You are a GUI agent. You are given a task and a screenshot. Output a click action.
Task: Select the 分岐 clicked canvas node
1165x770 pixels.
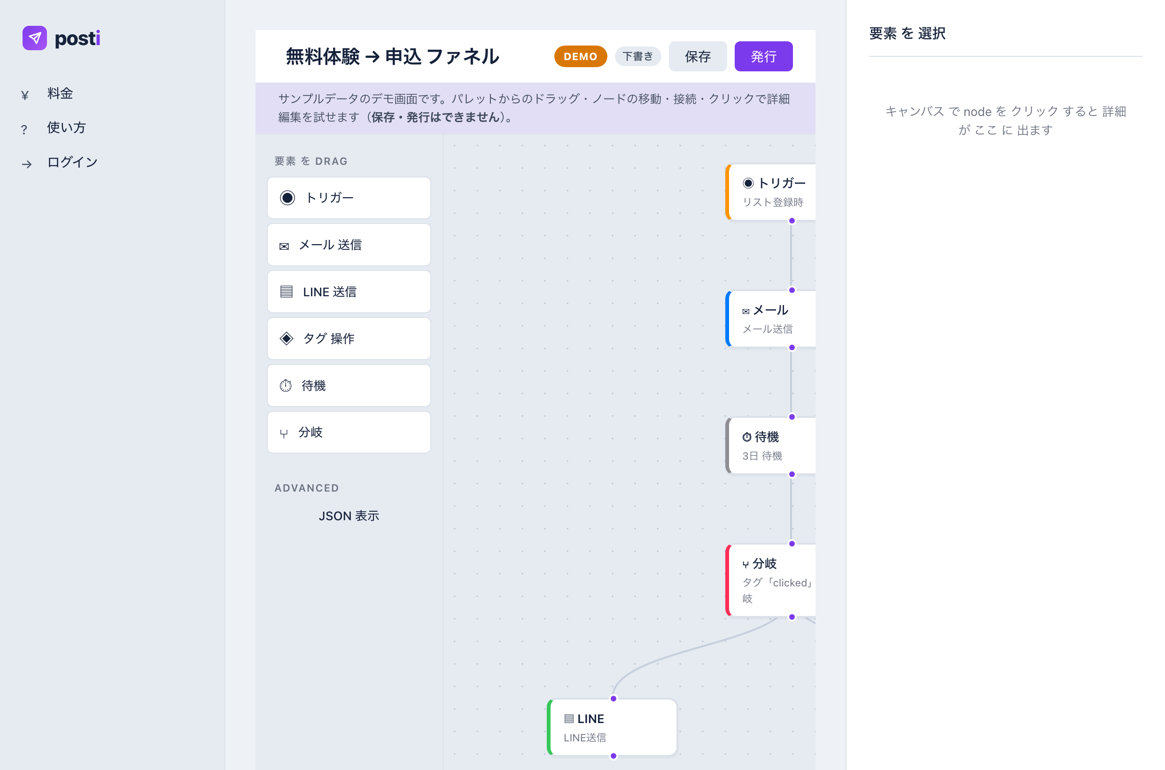[x=771, y=580]
